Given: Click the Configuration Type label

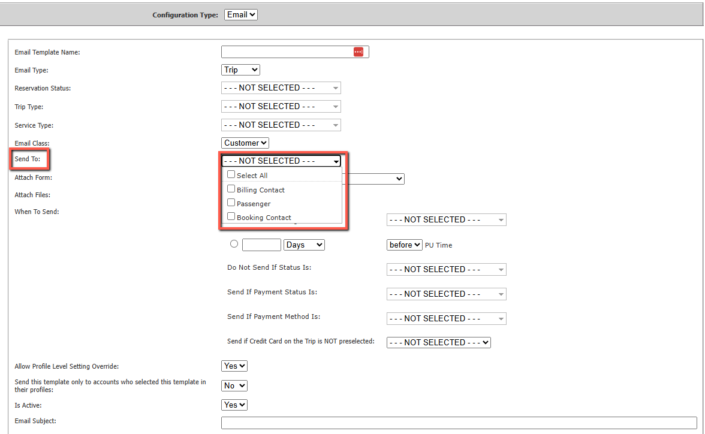Looking at the screenshot, I should click(x=185, y=15).
